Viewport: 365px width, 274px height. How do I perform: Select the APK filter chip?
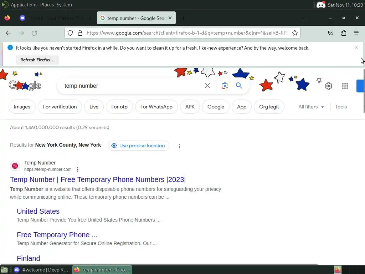[190, 107]
